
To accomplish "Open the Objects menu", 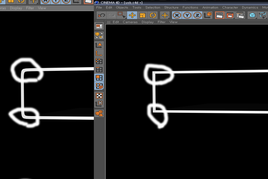I will (122, 7).
